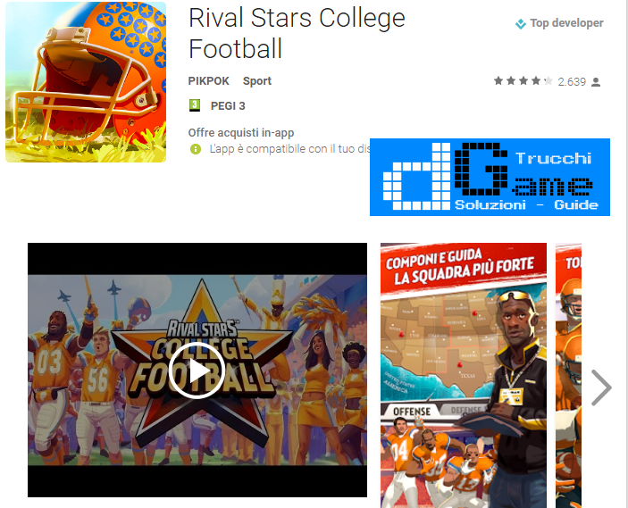The width and height of the screenshot is (628, 508).
Task: Click the star rating row
Action: click(x=523, y=81)
